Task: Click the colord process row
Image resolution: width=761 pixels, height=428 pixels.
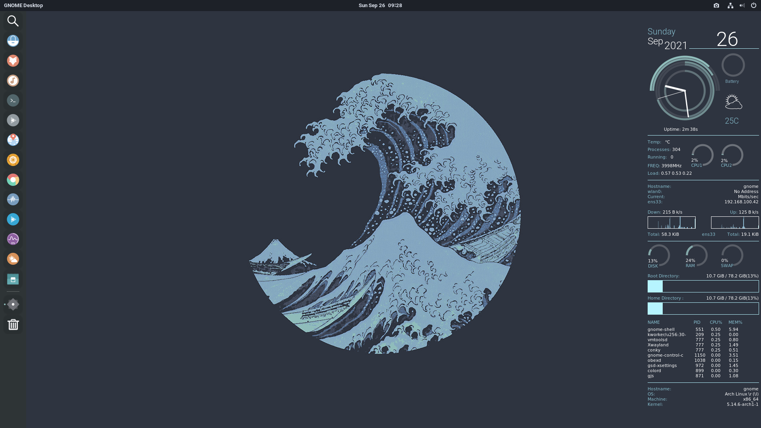Action: 693,371
